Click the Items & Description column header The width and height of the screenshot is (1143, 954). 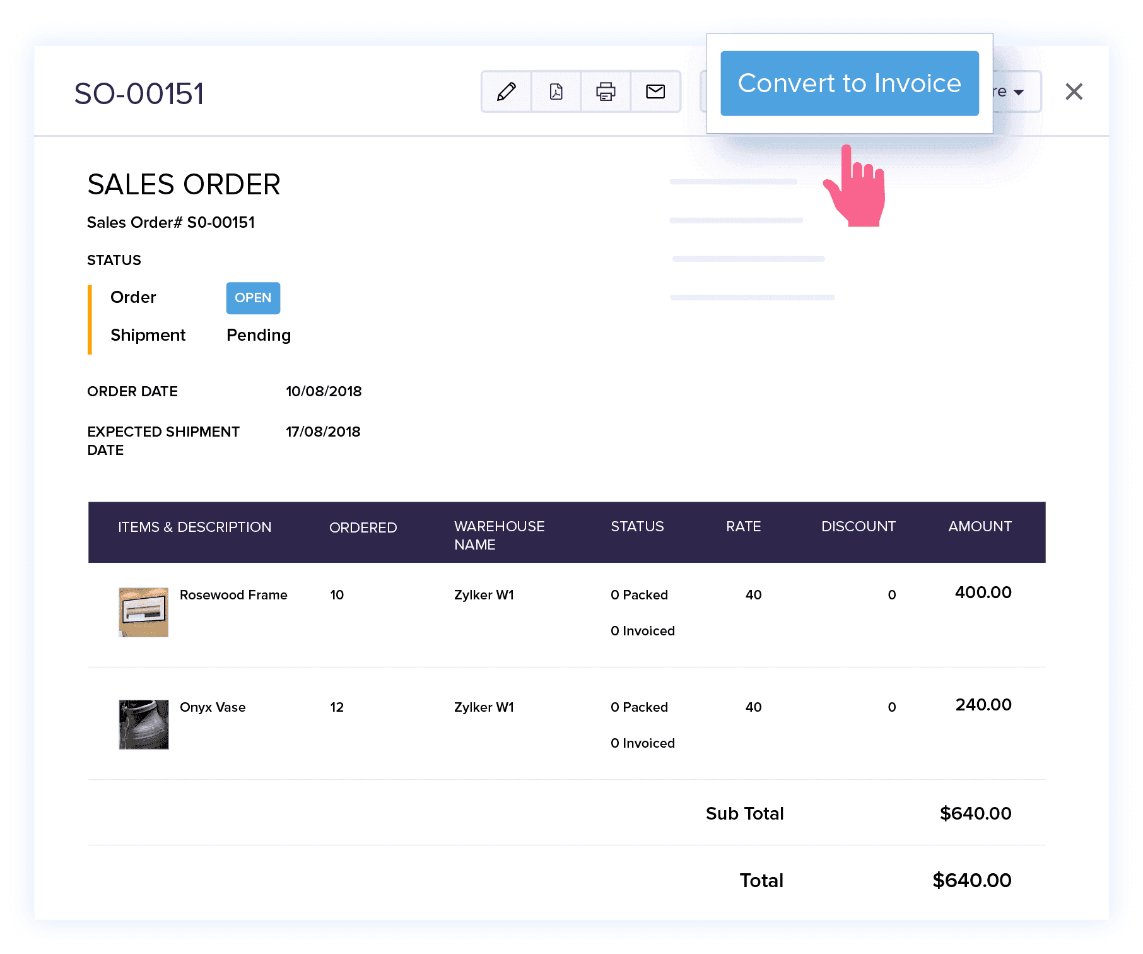coord(194,527)
